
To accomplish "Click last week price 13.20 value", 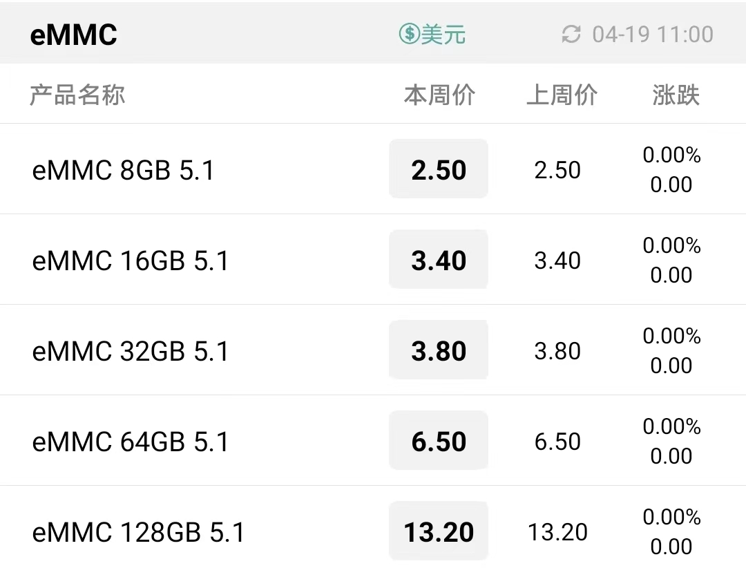I will (x=557, y=532).
